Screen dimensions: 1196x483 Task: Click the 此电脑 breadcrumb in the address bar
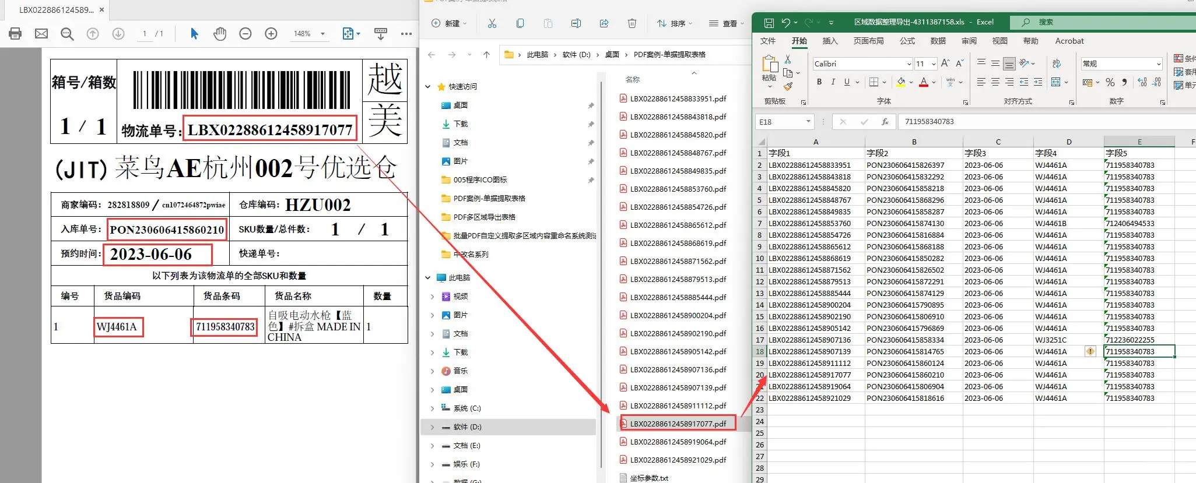click(537, 55)
